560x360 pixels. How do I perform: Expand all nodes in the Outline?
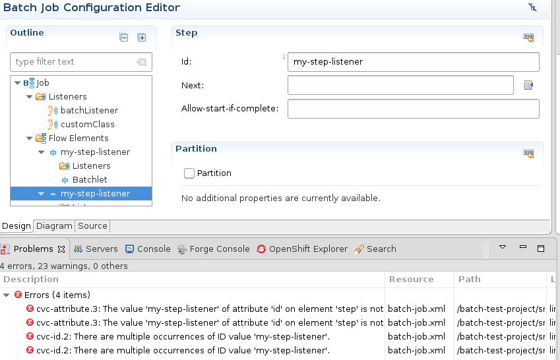pos(141,38)
